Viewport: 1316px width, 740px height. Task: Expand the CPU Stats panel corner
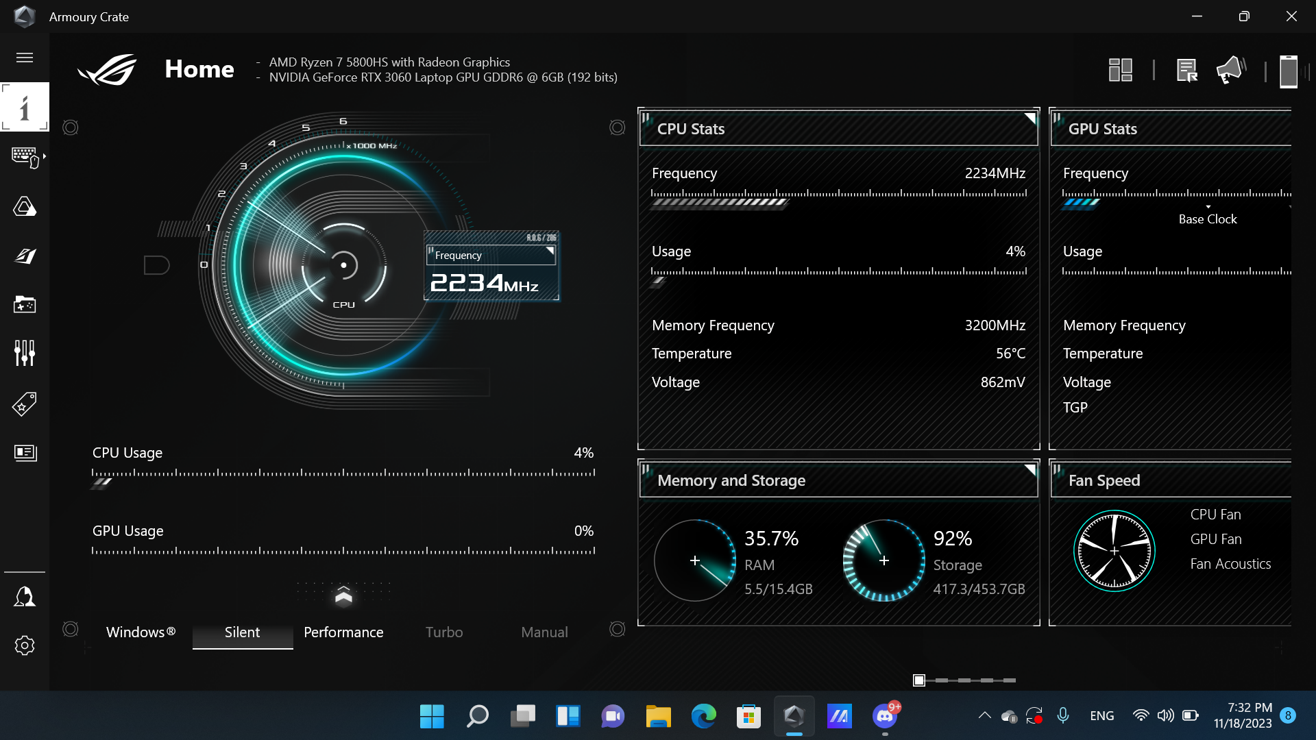pyautogui.click(x=1030, y=118)
